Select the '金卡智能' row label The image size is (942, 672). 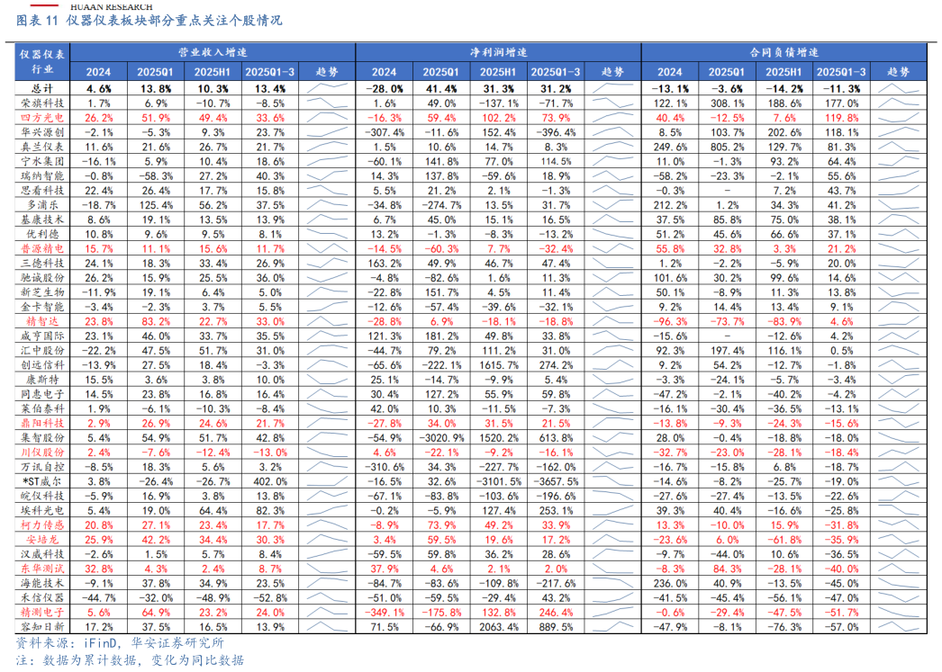42,307
